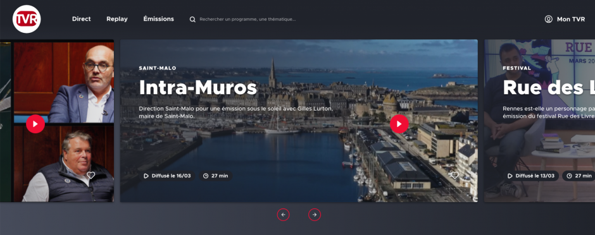The width and height of the screenshot is (595, 235).
Task: Click the Diffusé le 13/03 badge
Action: [x=531, y=176]
